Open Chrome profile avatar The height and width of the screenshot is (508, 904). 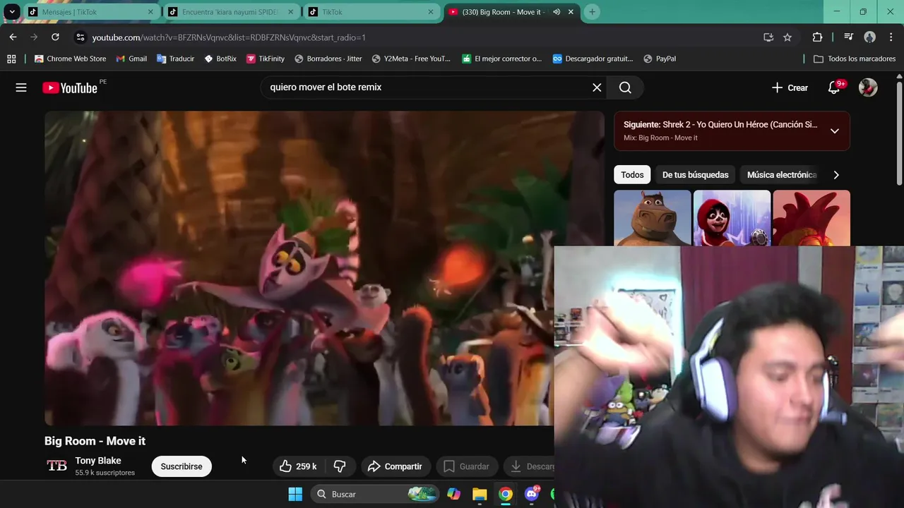click(x=869, y=37)
